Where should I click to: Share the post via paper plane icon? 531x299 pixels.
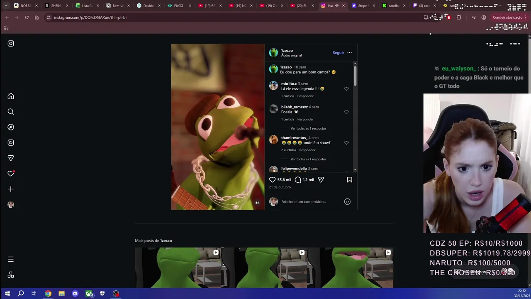point(321,180)
